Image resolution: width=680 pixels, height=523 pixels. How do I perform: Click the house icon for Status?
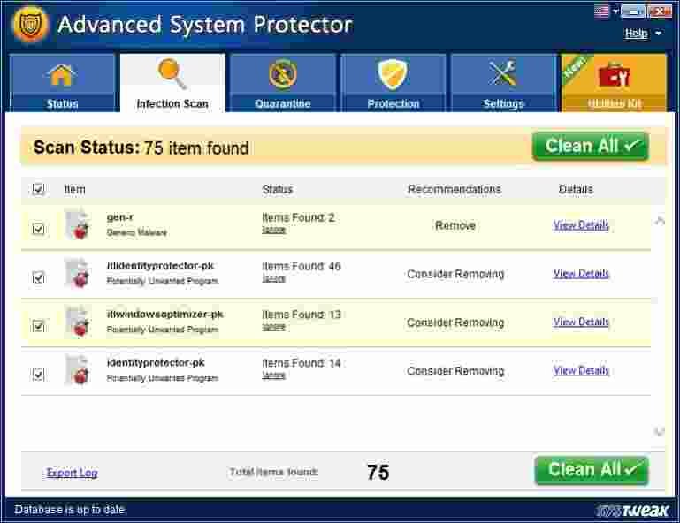click(62, 75)
